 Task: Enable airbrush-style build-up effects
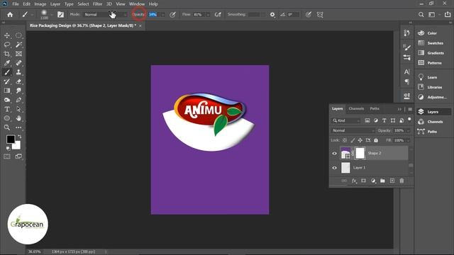[x=218, y=14]
